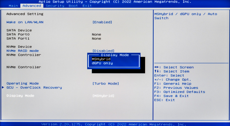The height and width of the screenshot is (126, 230).
Task: Click the F3: Optimized Defaults hint
Action: (180, 92)
